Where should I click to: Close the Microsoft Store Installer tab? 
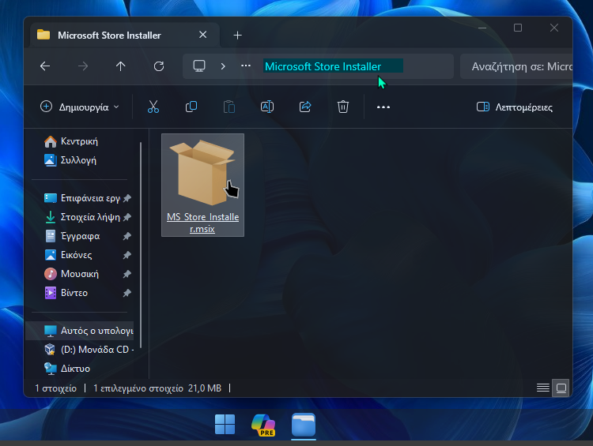pos(202,35)
